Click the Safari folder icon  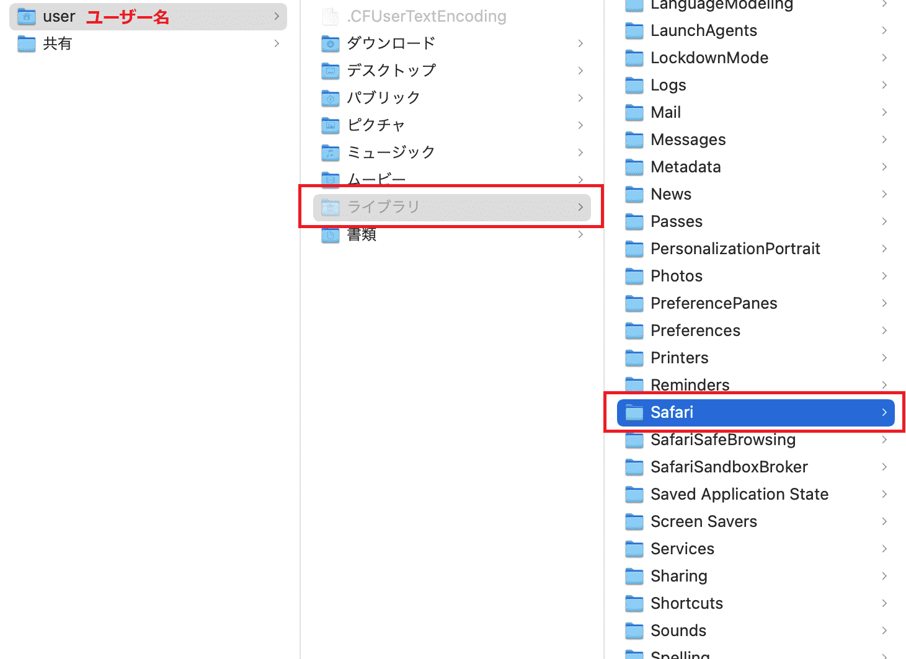pyautogui.click(x=634, y=413)
